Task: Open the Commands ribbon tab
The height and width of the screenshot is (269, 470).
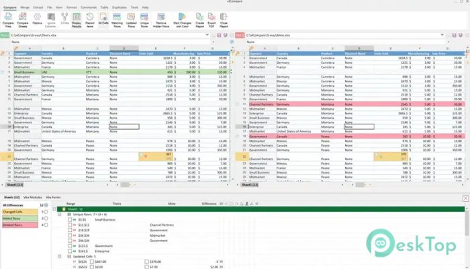Action: (89, 7)
